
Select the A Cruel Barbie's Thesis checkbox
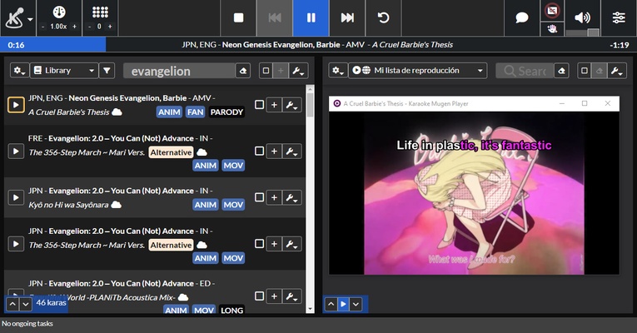pos(259,105)
